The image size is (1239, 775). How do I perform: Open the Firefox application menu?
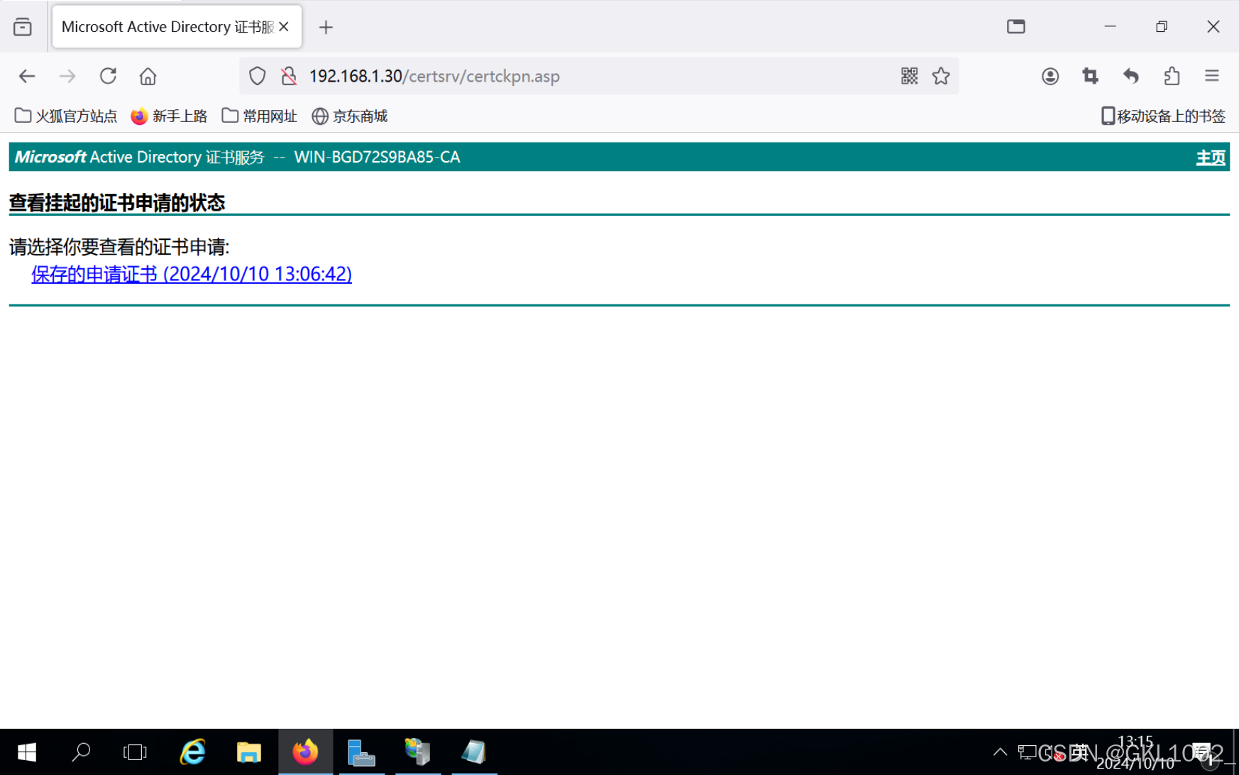(x=1212, y=76)
